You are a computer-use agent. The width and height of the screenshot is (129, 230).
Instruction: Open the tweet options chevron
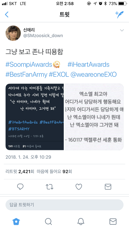tap(122, 30)
